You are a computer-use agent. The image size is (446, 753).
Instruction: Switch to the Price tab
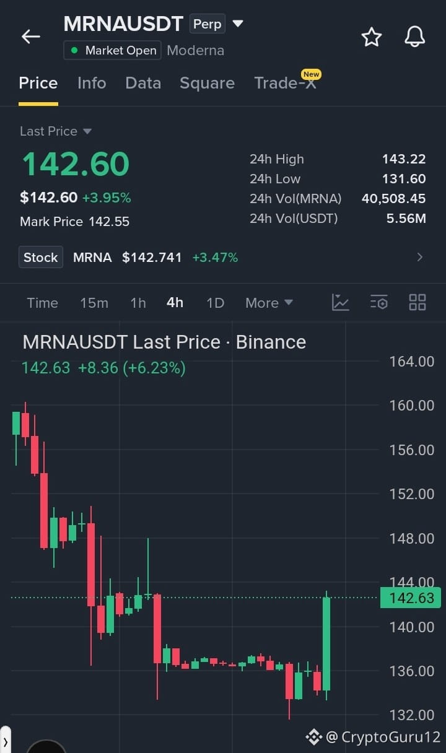[38, 83]
